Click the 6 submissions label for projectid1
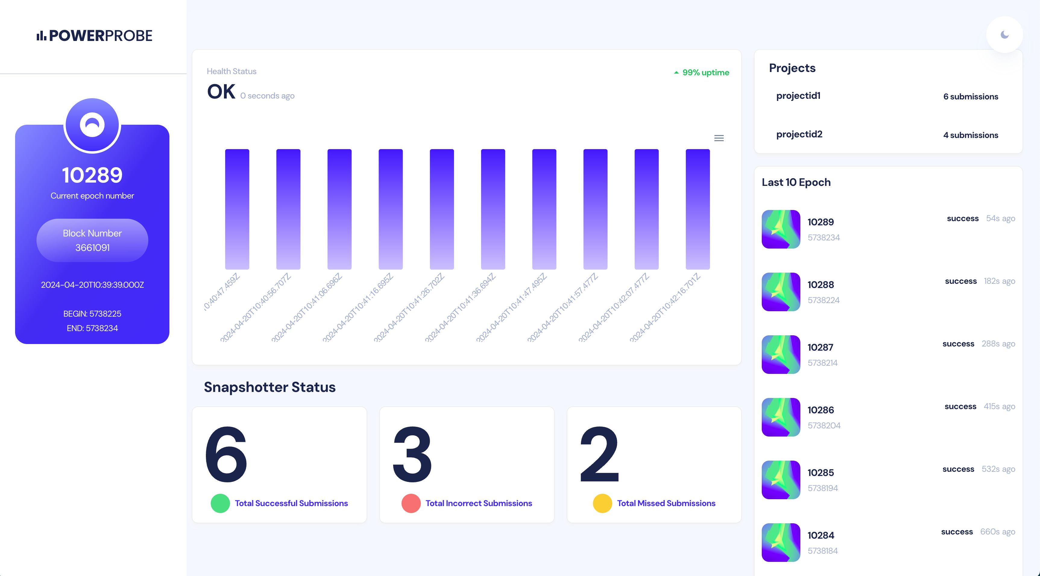Viewport: 1040px width, 576px height. (971, 96)
